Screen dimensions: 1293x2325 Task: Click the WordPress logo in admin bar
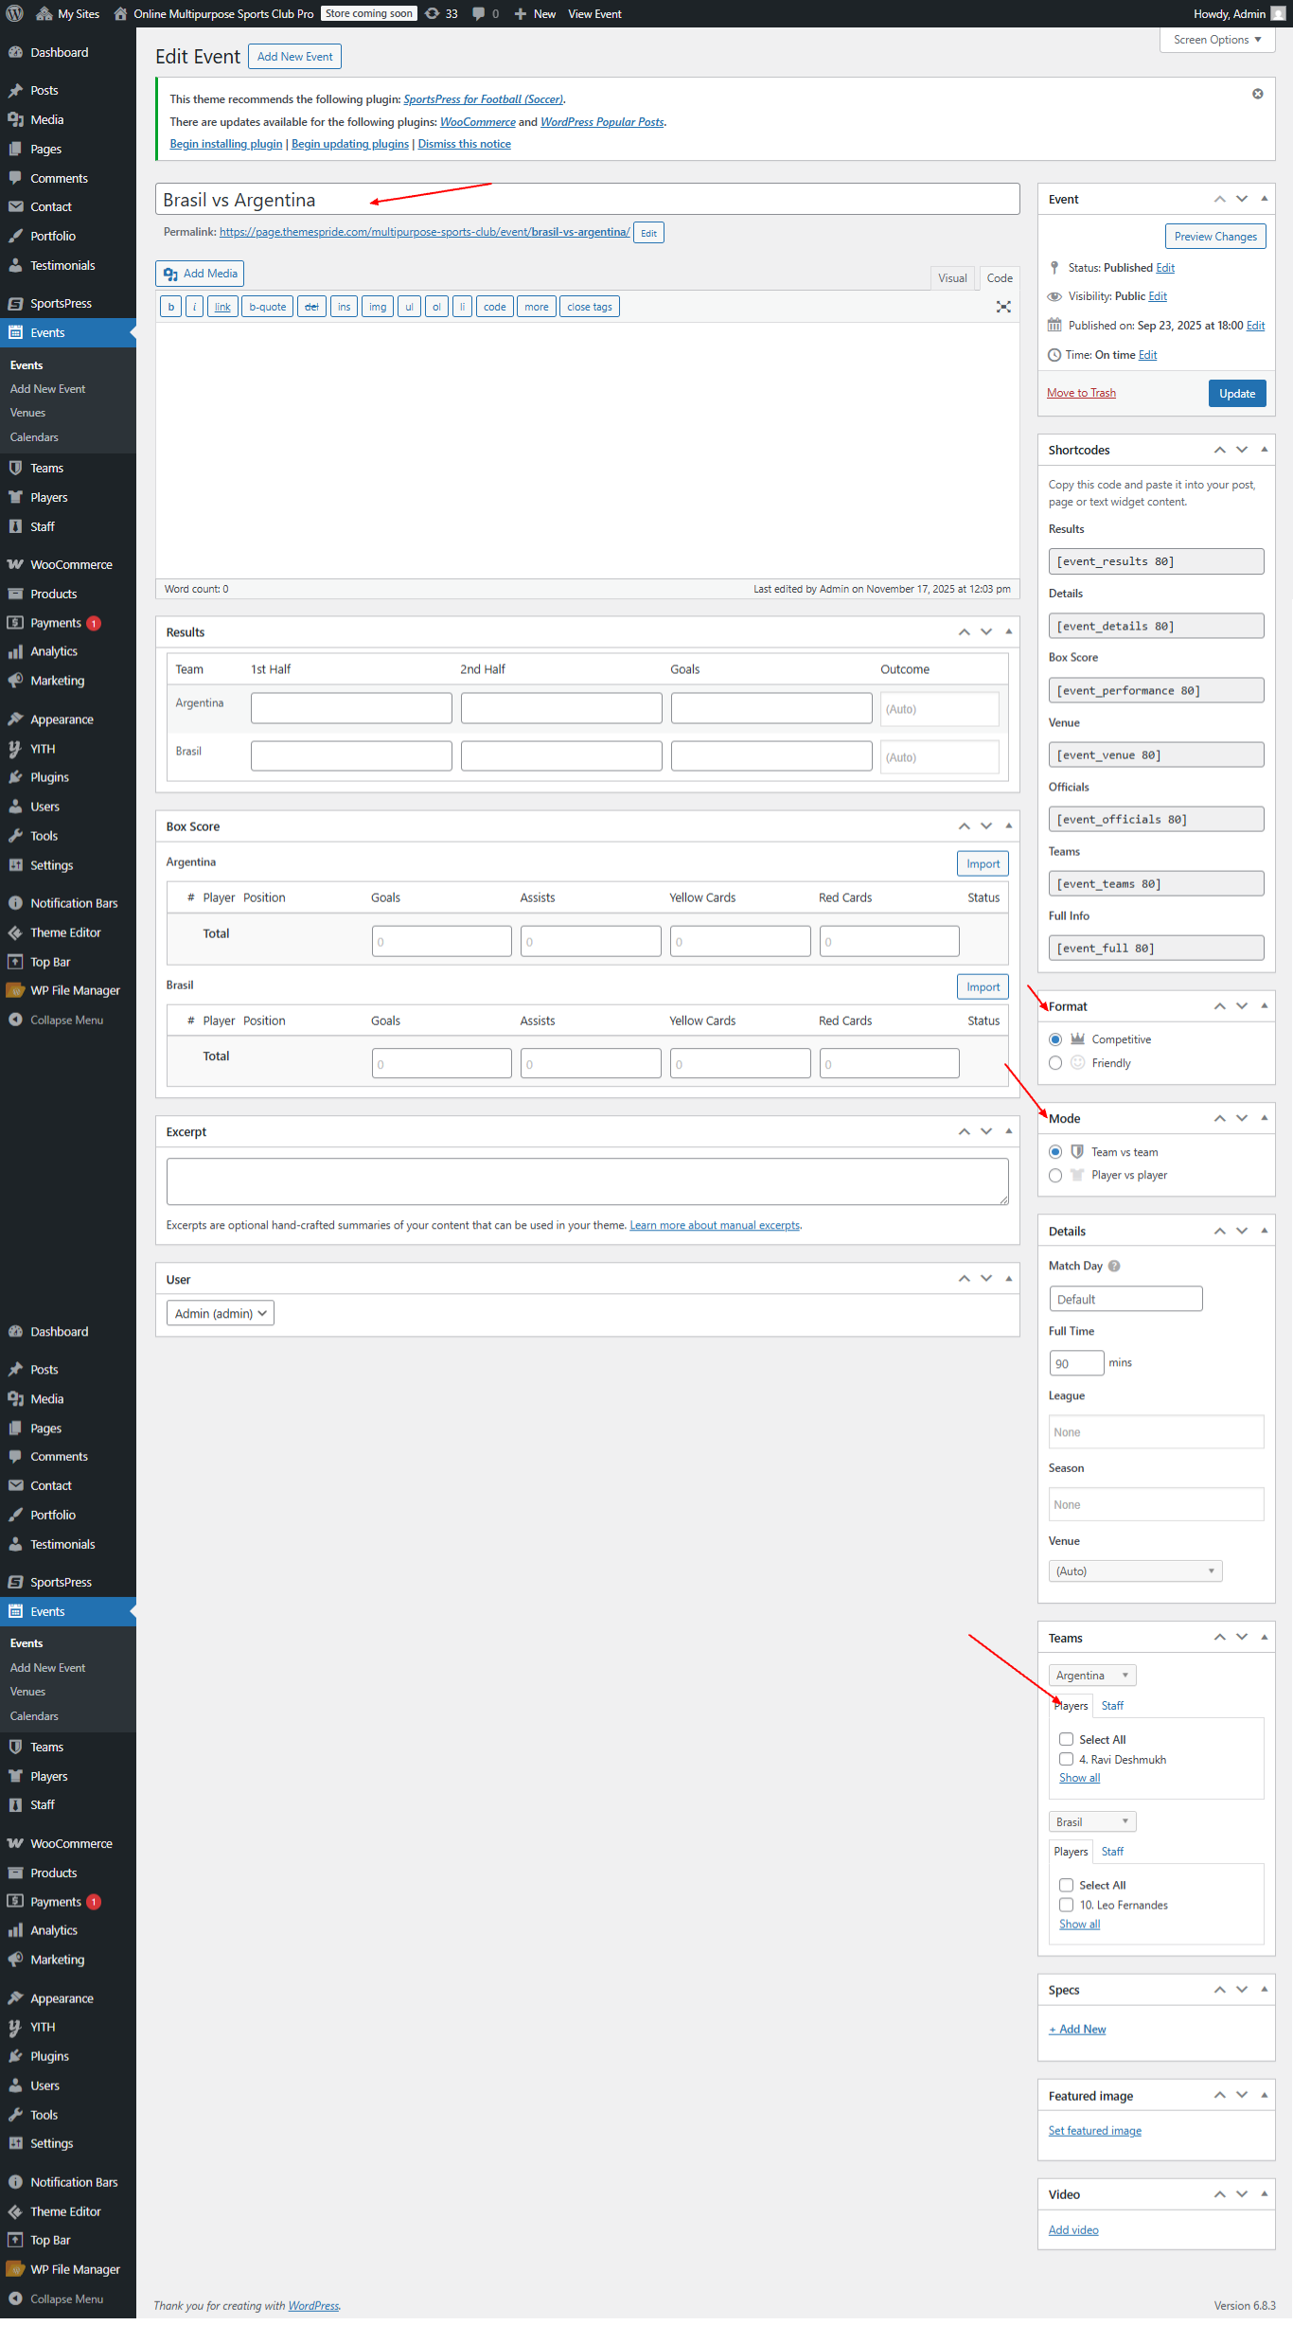coord(14,13)
